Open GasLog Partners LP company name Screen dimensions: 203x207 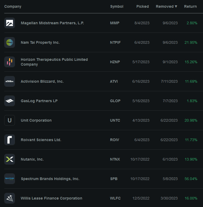point(39,101)
